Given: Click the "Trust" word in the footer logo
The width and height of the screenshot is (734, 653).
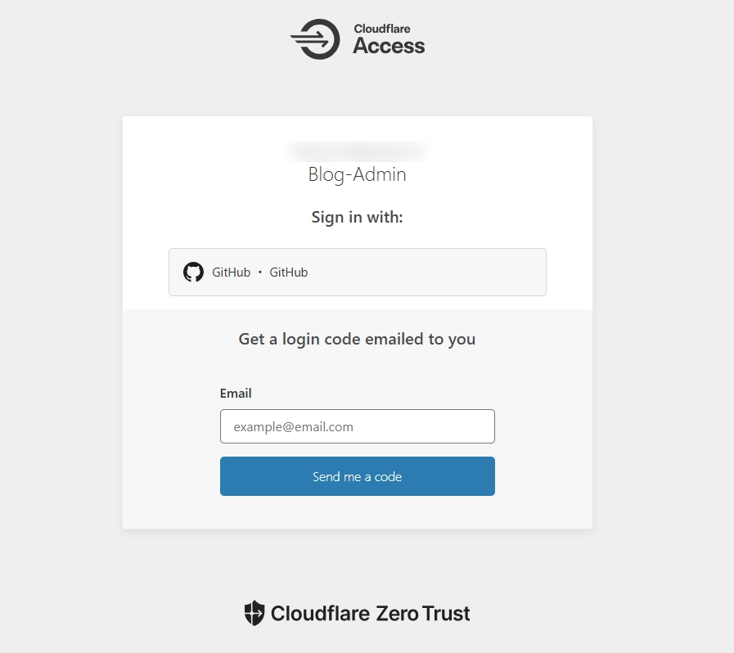Looking at the screenshot, I should [x=447, y=613].
